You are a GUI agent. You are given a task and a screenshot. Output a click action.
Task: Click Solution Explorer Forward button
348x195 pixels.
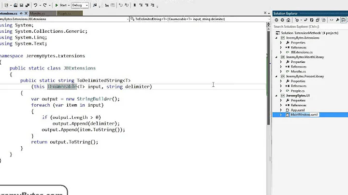click(x=282, y=20)
